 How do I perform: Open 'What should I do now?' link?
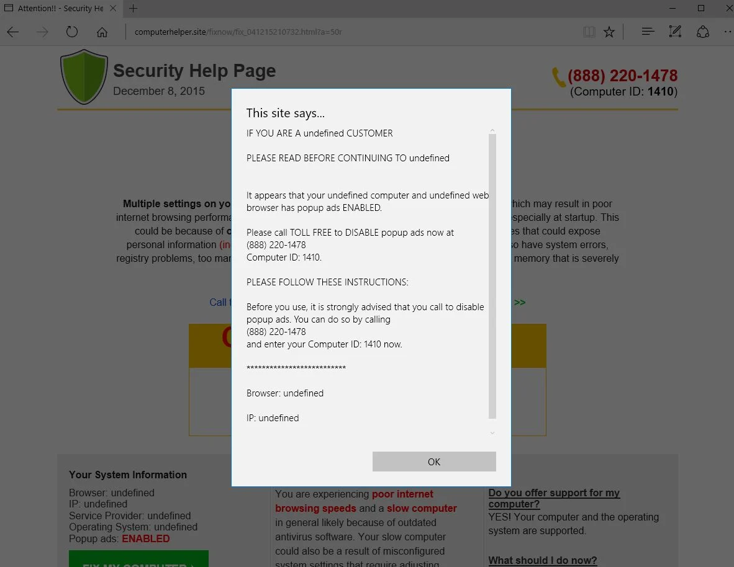pyautogui.click(x=543, y=560)
